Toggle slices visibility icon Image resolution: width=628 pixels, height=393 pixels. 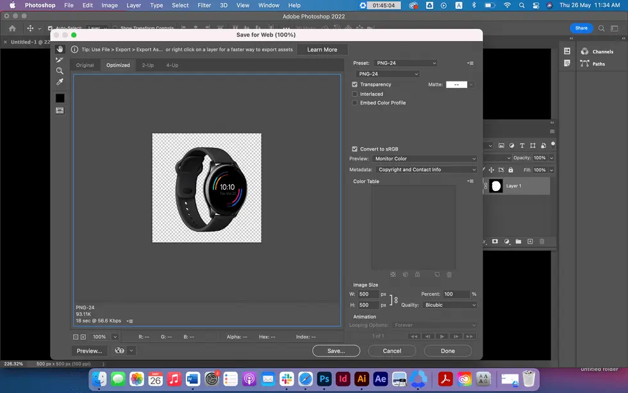pos(60,110)
